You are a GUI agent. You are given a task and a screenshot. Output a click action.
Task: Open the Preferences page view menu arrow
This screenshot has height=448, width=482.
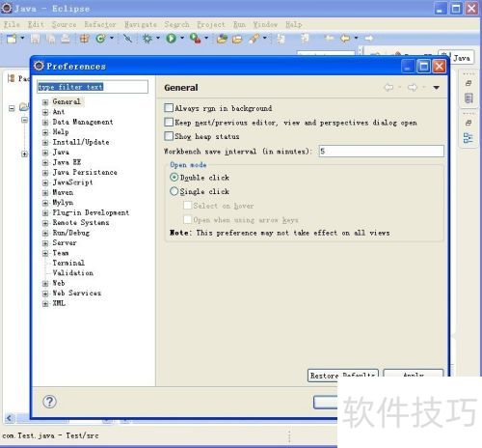click(x=436, y=88)
